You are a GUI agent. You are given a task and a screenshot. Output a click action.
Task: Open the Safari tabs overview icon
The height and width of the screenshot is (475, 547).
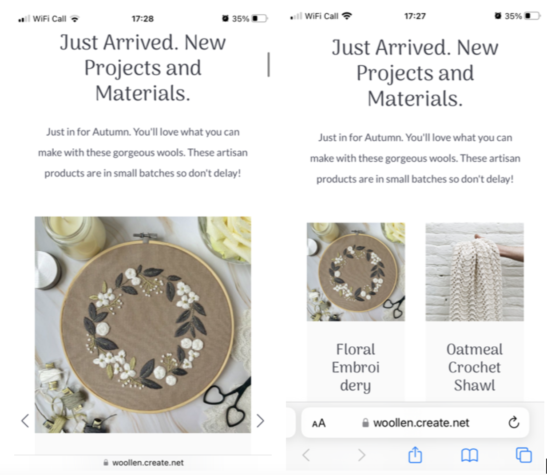click(523, 455)
